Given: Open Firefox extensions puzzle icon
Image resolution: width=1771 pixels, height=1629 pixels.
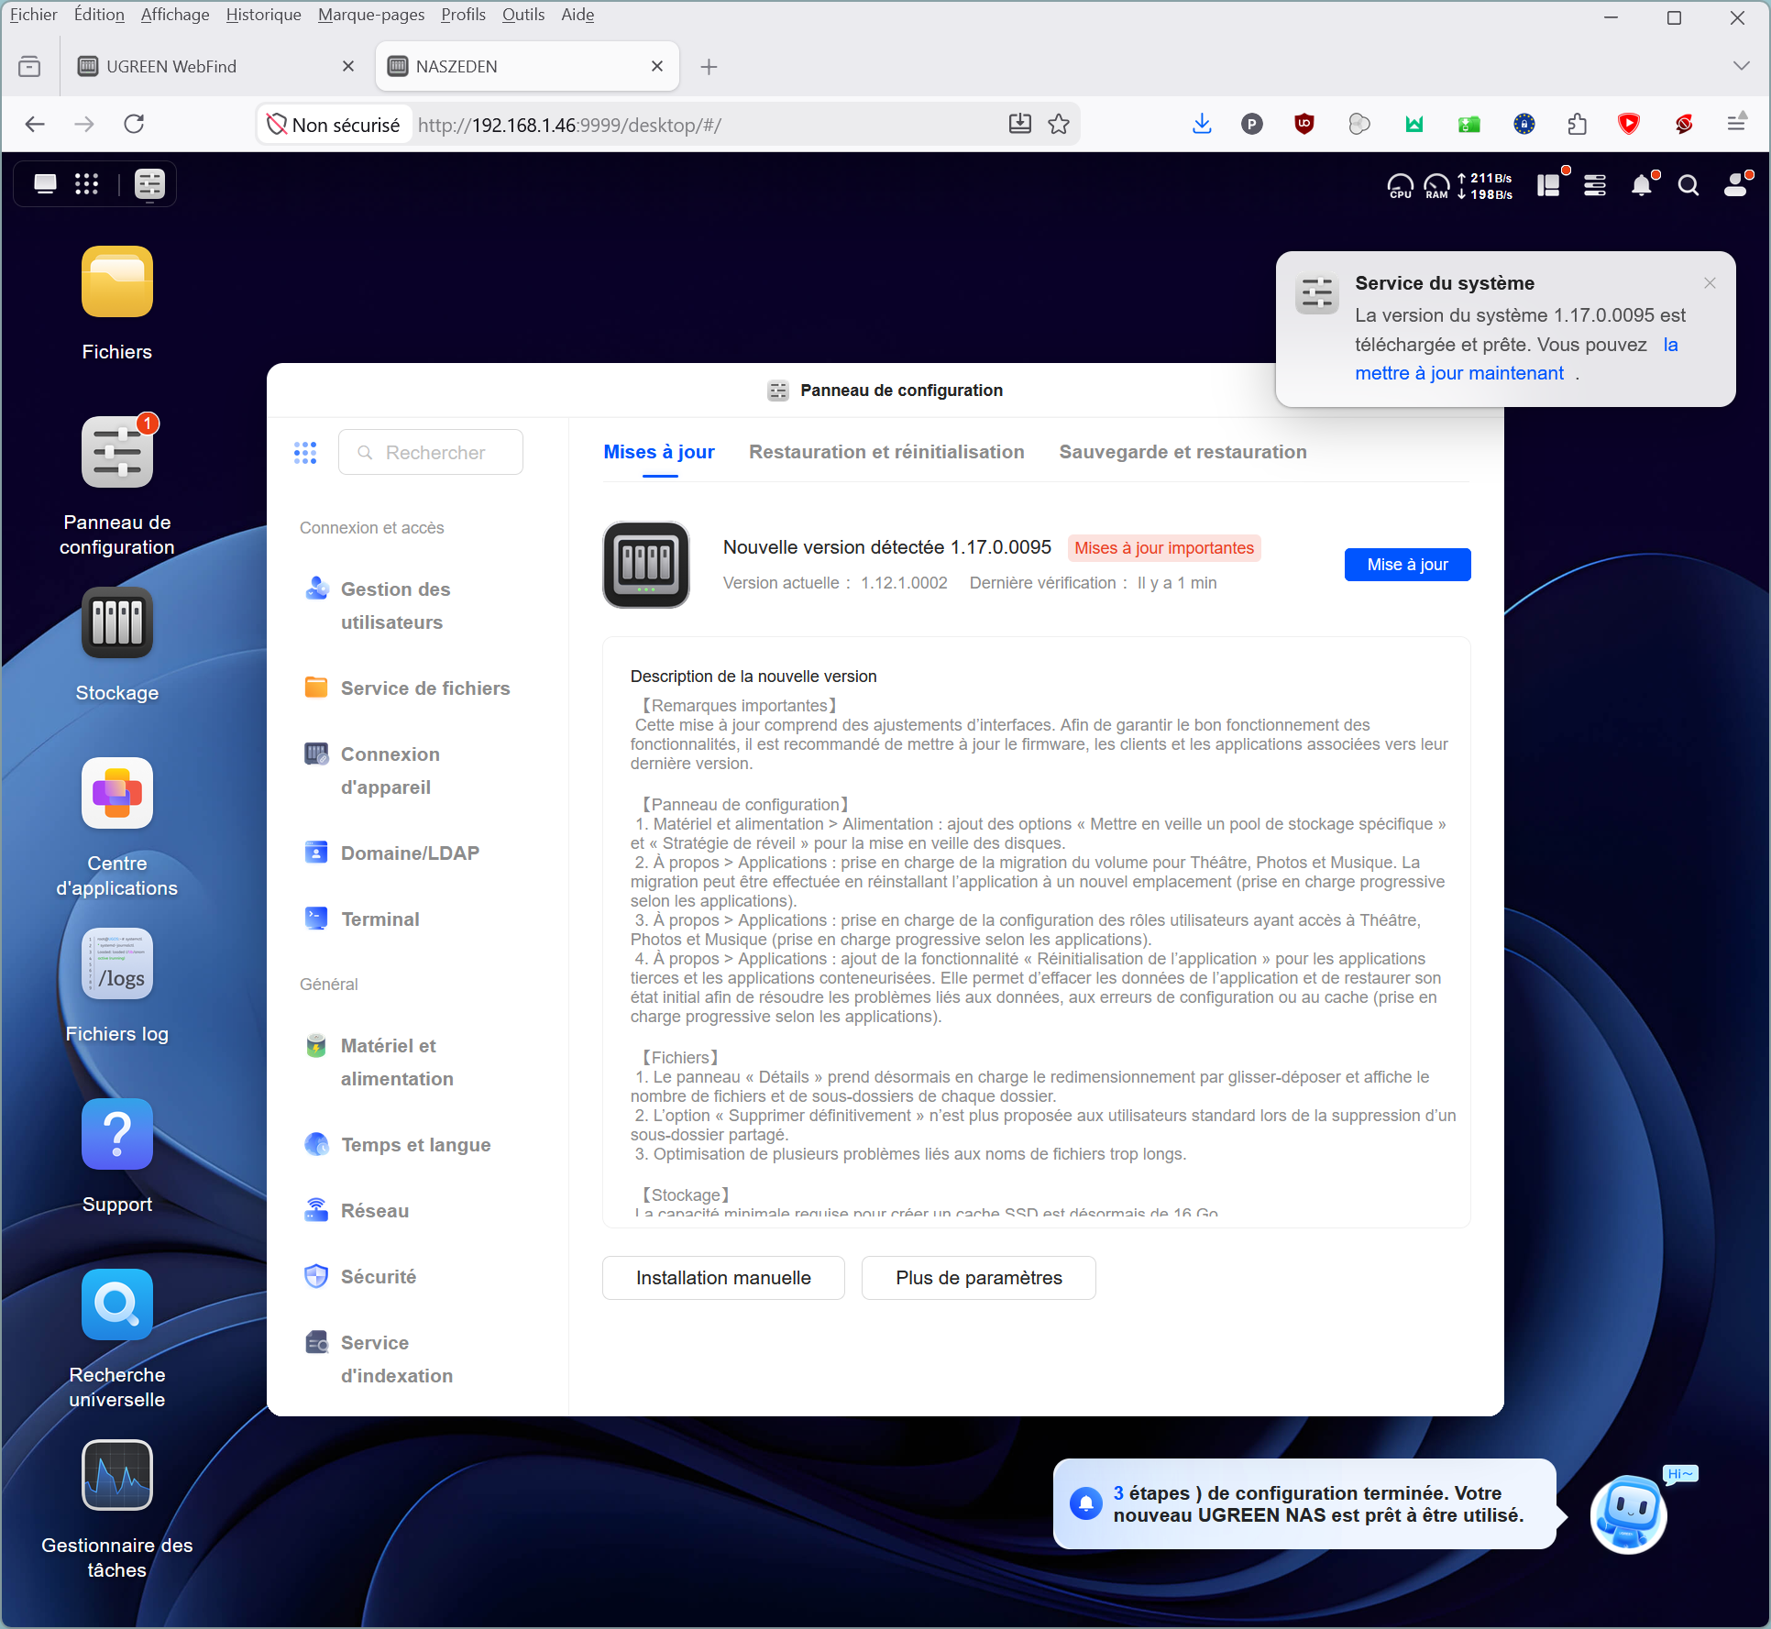Looking at the screenshot, I should (1577, 124).
